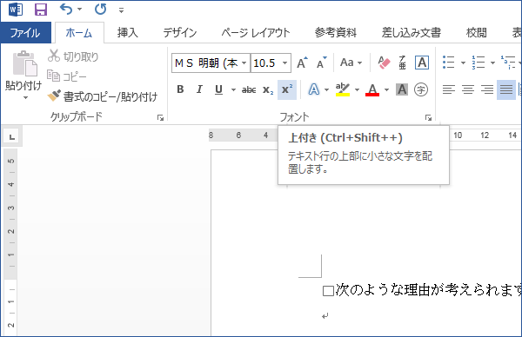
Task: Open the bullet library dropdown arrow
Action: pyautogui.click(x=463, y=63)
